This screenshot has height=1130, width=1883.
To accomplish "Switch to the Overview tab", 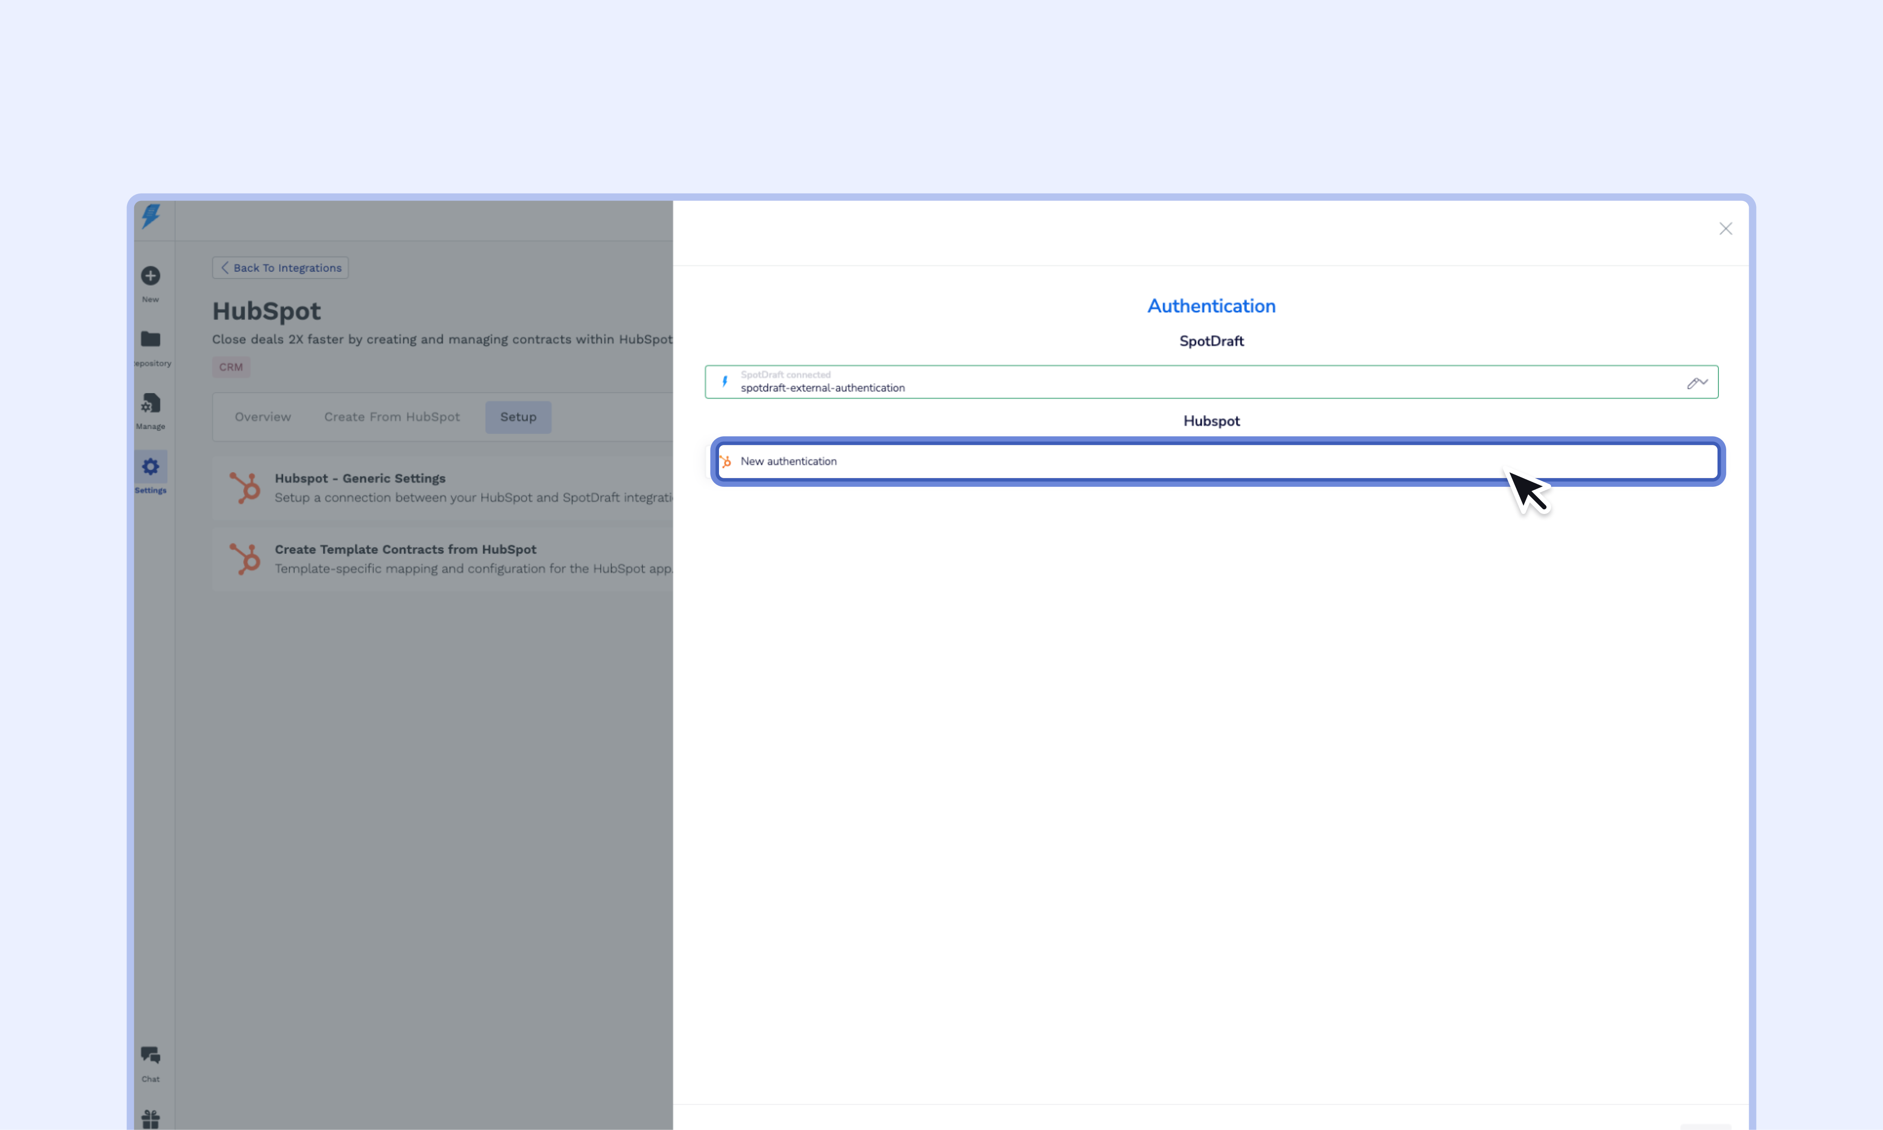I will coord(262,417).
